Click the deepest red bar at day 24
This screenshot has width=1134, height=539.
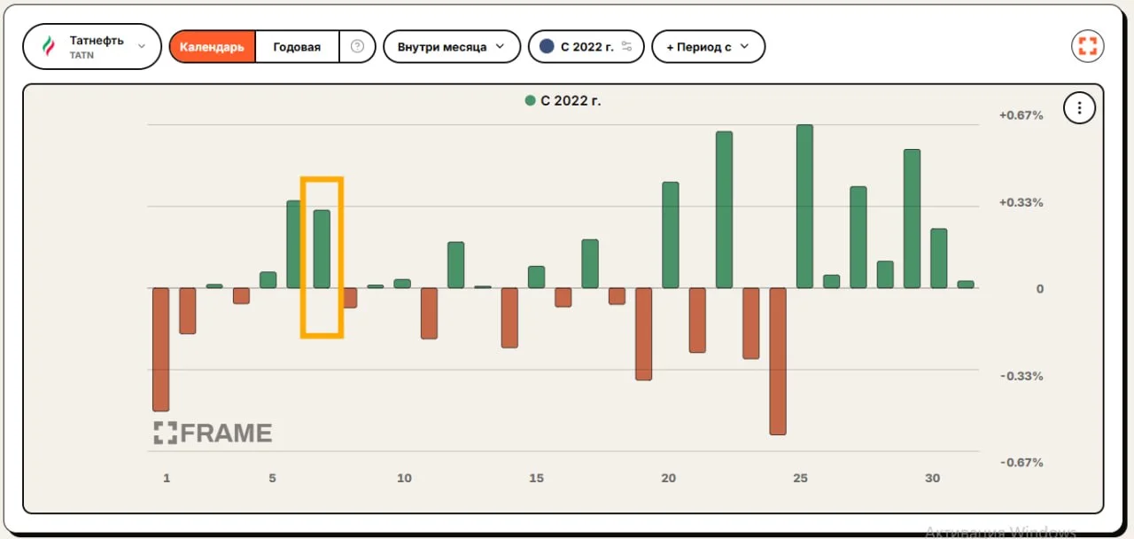[778, 361]
